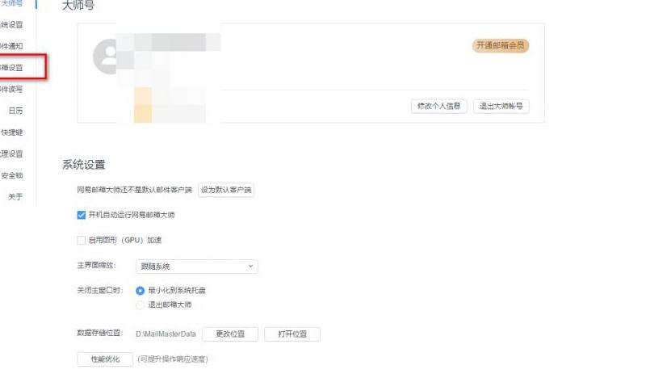The height and width of the screenshot is (378, 646).
Task: Click the 系统设置 section heading
Action: coord(84,165)
